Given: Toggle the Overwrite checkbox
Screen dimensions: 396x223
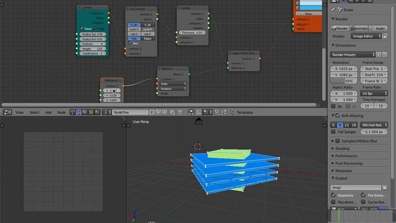Looking at the screenshot, I should pyautogui.click(x=333, y=195).
